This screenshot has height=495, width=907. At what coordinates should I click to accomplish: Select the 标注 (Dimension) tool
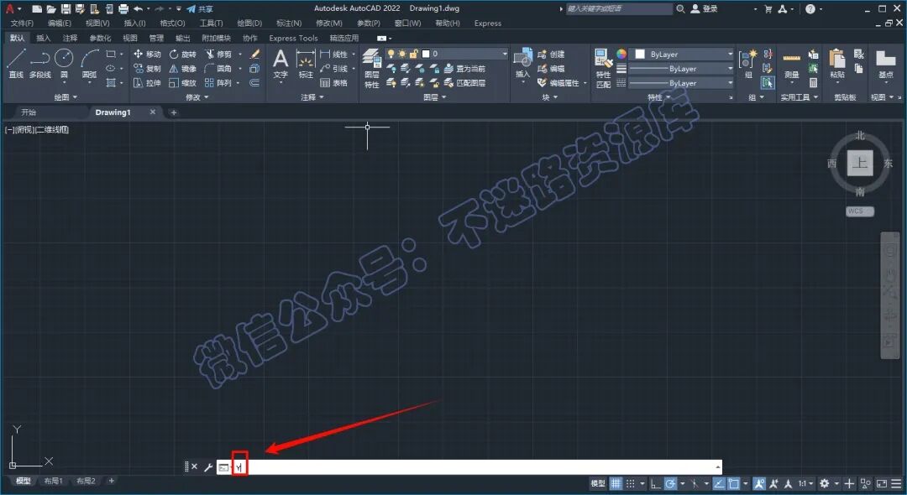[306, 64]
